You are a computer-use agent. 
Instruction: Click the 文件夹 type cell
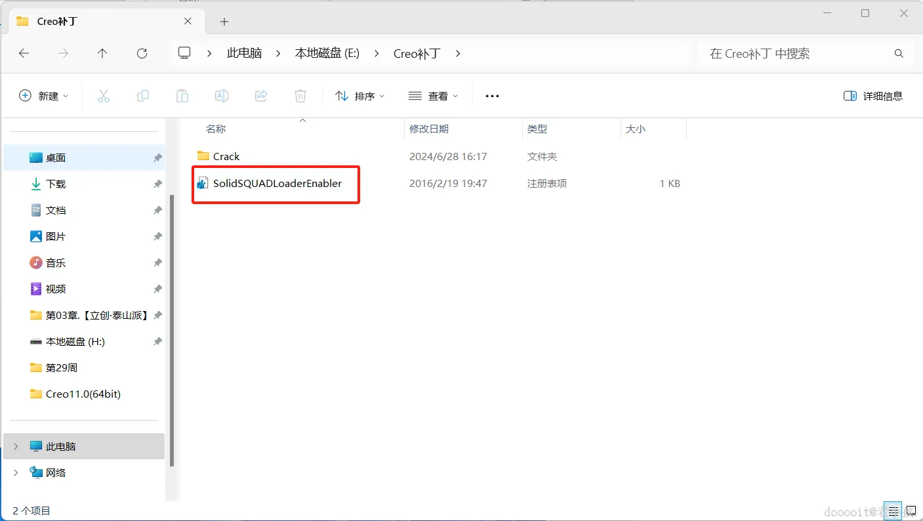click(542, 156)
